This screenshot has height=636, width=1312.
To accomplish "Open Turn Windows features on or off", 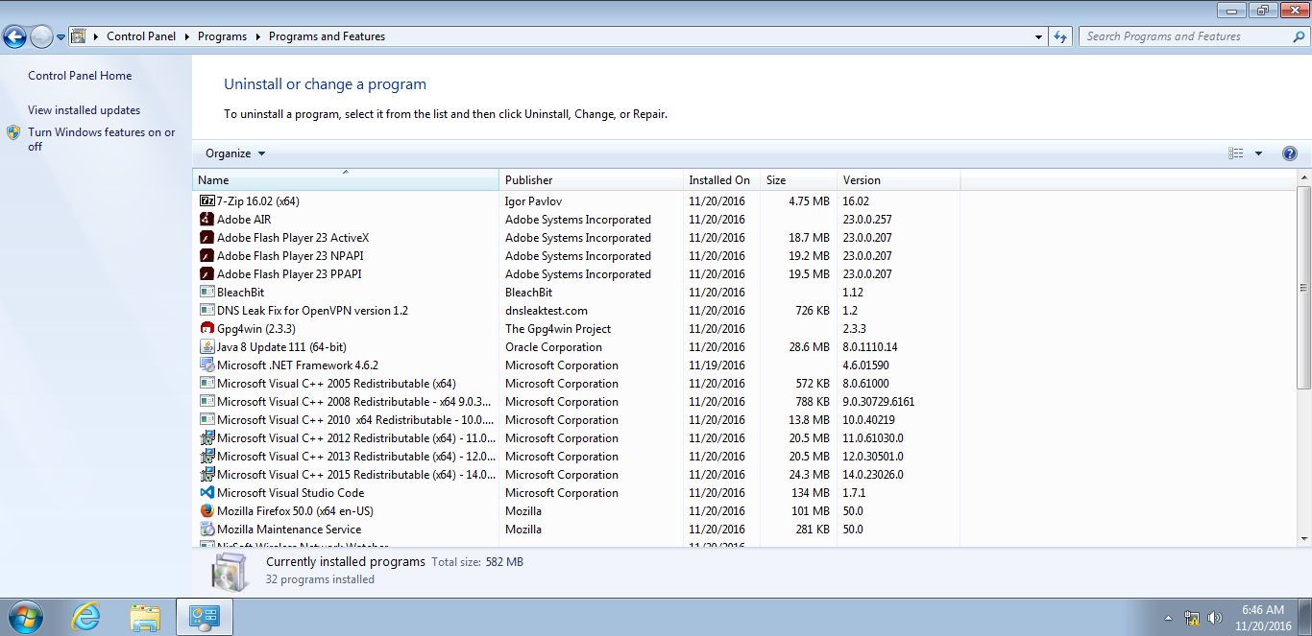I will pyautogui.click(x=101, y=139).
